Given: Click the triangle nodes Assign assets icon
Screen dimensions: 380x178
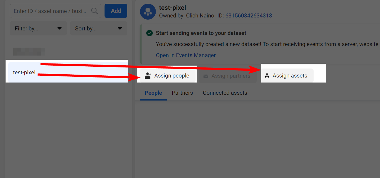Looking at the screenshot, I should pyautogui.click(x=267, y=76).
